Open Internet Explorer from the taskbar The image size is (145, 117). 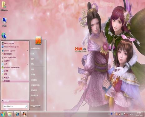[17, 114]
